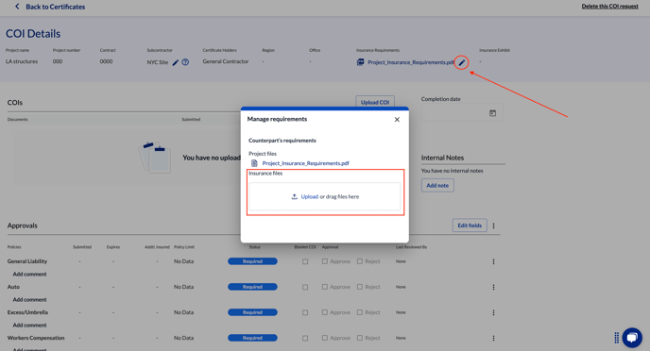Image resolution: width=650 pixels, height=351 pixels.
Task: Check Reject for General Liability
Action: pos(360,261)
